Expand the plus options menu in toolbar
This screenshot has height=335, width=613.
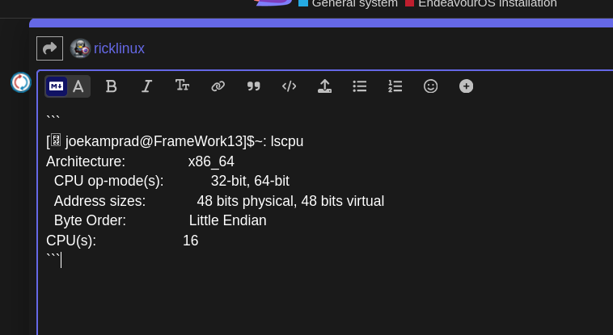point(467,86)
